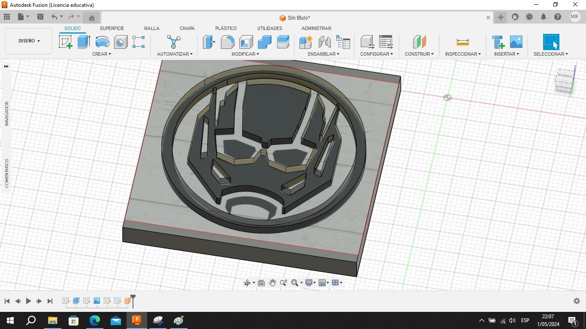Jump to the timeline beginning

click(x=7, y=301)
